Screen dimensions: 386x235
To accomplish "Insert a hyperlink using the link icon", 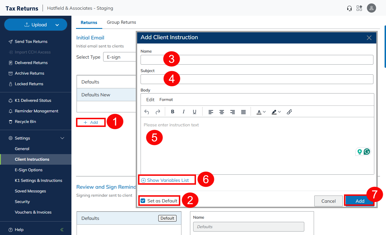I will pos(289,112).
